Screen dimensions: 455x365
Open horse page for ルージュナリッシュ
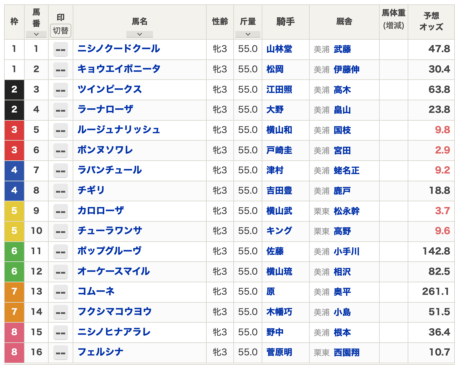119,130
